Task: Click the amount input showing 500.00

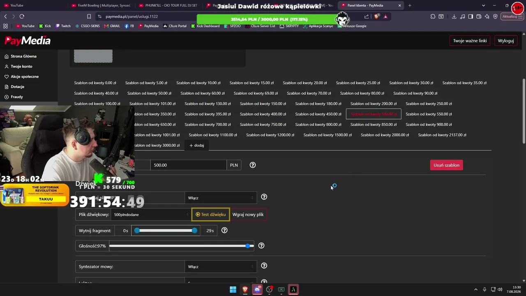Action: coord(189,165)
